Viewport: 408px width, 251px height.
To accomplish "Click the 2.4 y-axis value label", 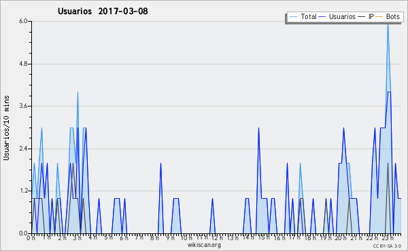I will point(23,149).
